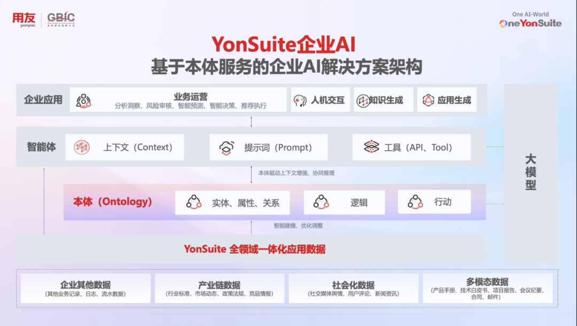Click the 智能建模、优化调整 caption
Viewport: 577px width, 326px height.
click(x=298, y=226)
